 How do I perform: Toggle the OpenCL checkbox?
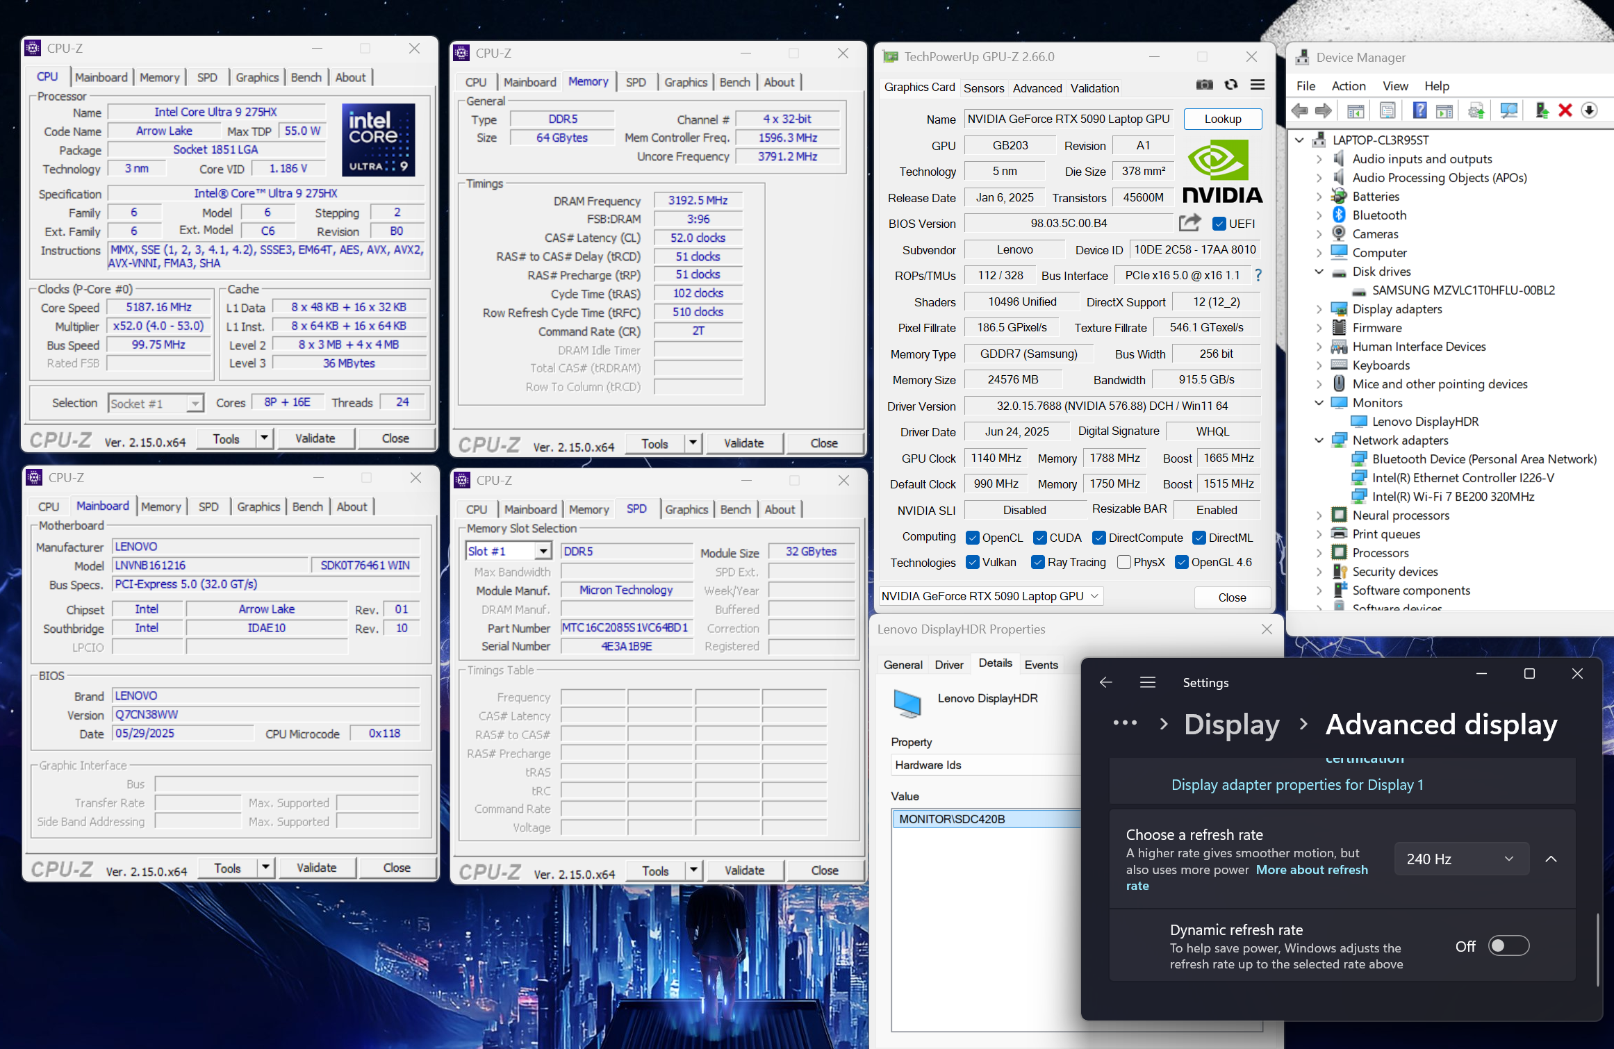pyautogui.click(x=973, y=538)
